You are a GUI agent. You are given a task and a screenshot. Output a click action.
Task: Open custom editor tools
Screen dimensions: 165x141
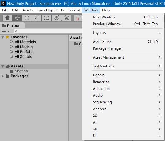66,18
